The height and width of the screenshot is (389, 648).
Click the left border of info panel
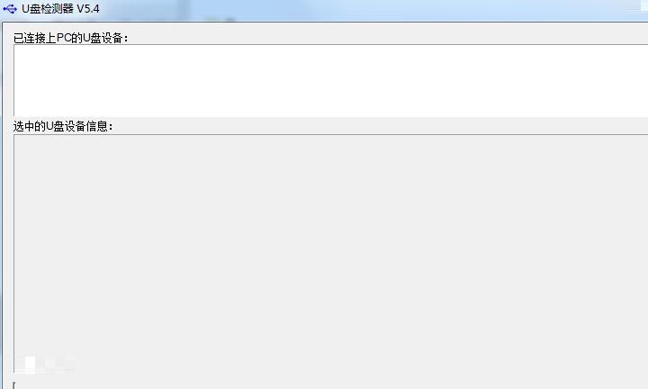14,253
